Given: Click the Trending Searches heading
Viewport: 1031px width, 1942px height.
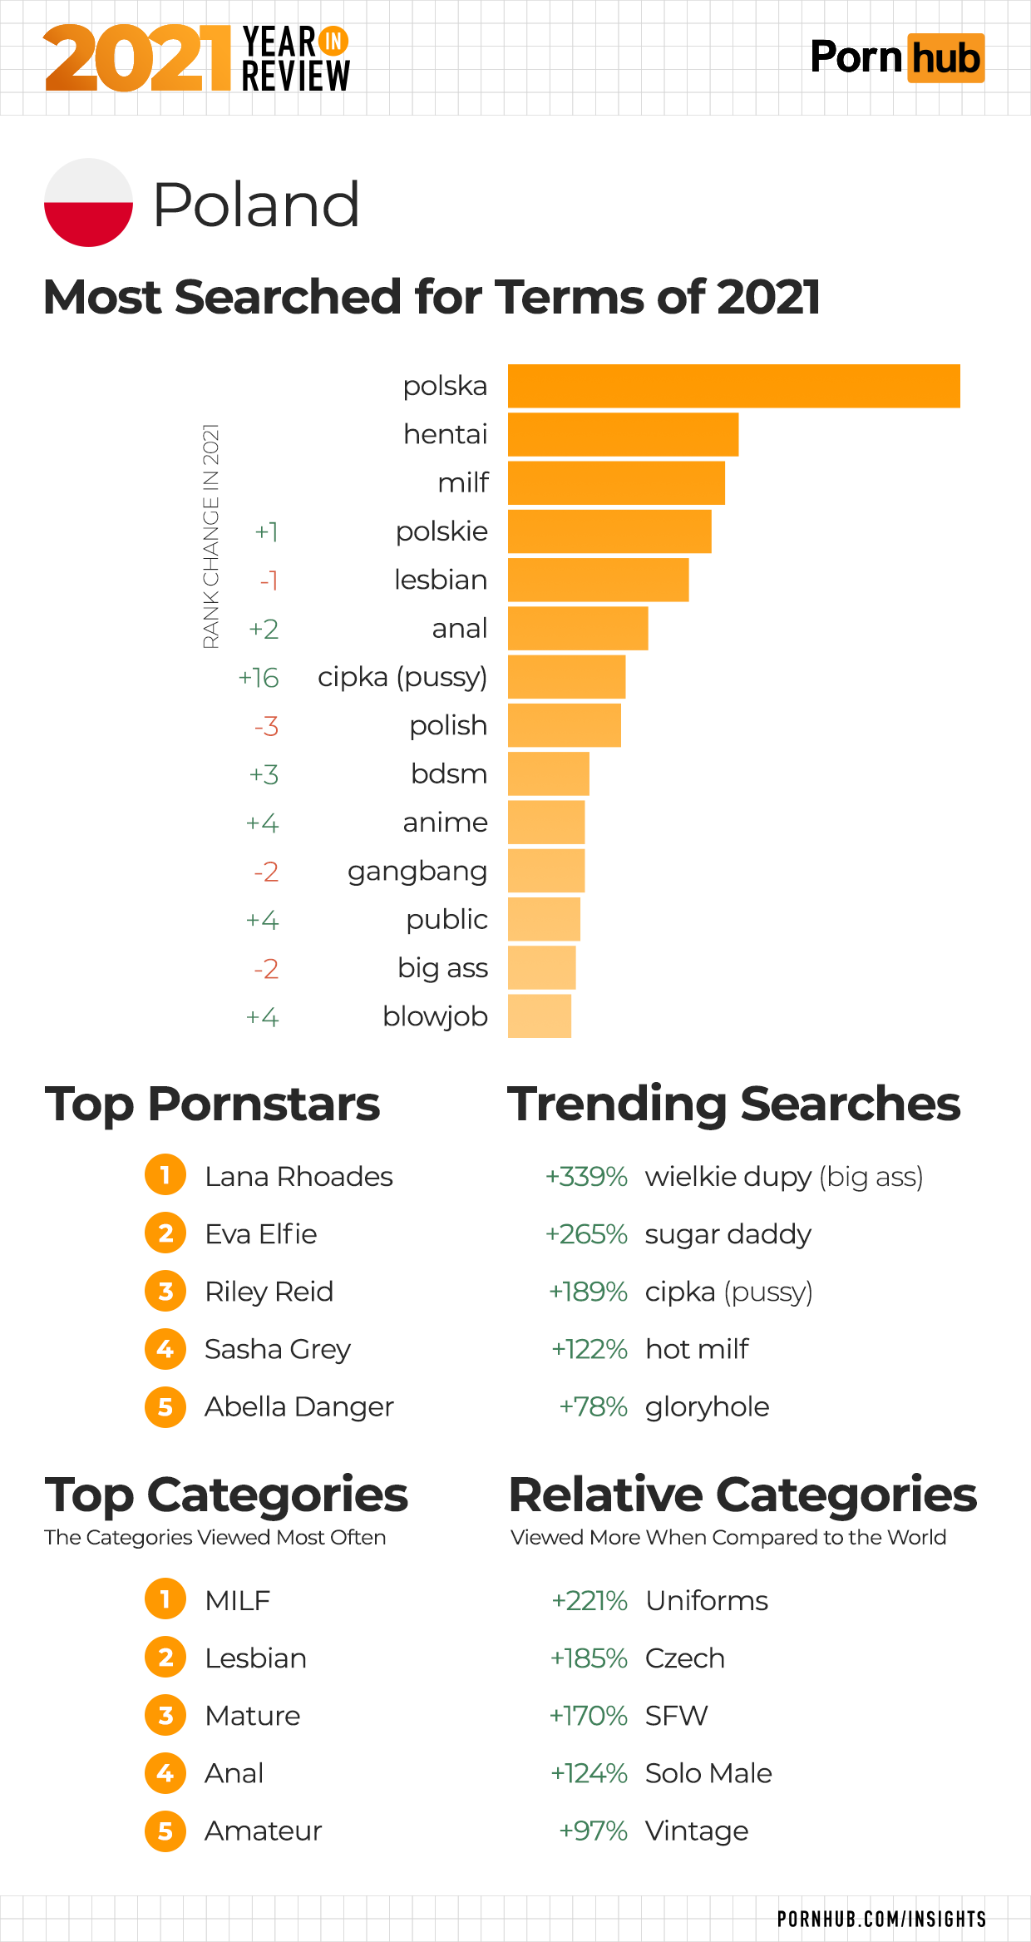Looking at the screenshot, I should (733, 1104).
